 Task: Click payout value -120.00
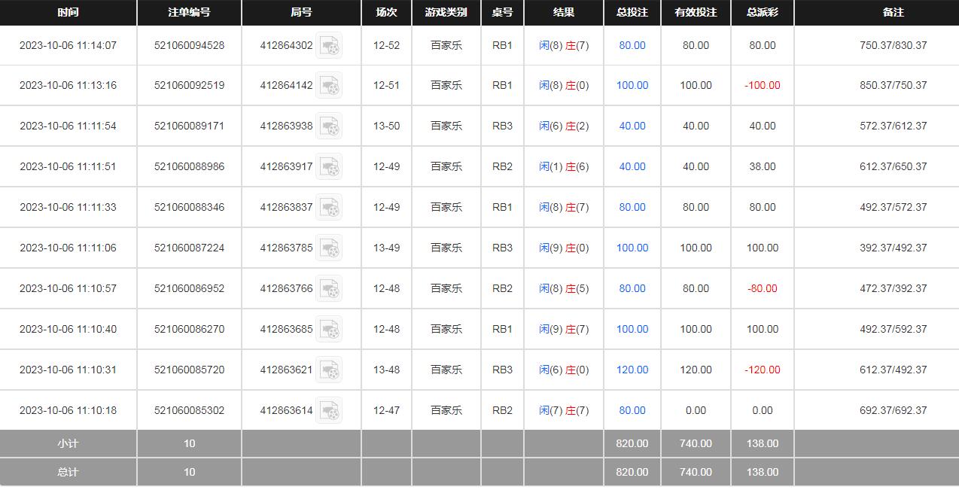point(763,370)
